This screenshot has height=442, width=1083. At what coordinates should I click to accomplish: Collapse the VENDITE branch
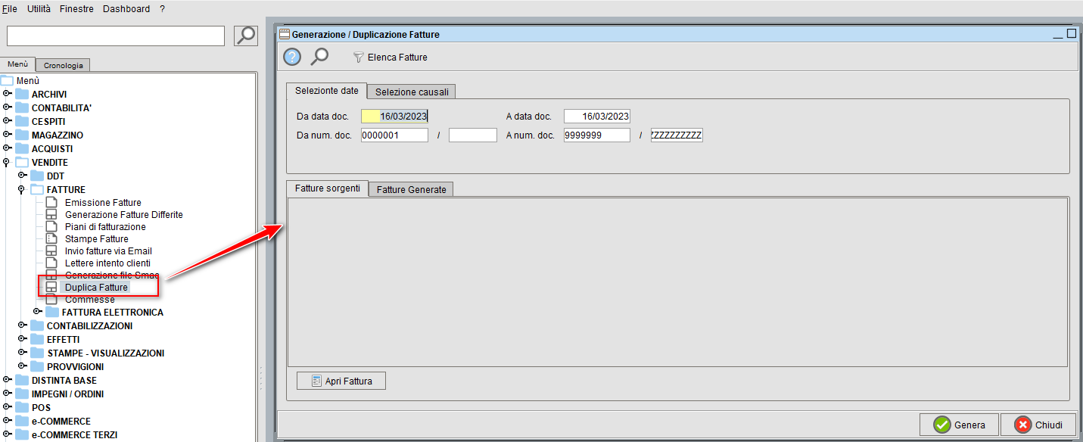(6, 162)
